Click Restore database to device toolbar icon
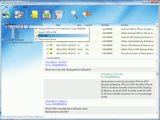The width and height of the screenshot is (160, 120). 19,14
